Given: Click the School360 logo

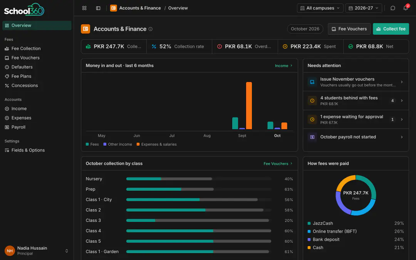Looking at the screenshot, I should point(24,10).
